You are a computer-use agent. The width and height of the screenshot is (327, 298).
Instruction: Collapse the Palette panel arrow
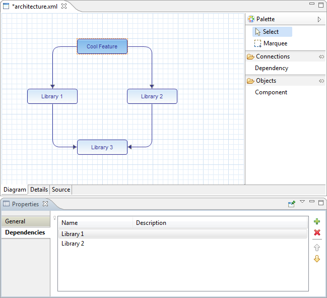pos(319,19)
